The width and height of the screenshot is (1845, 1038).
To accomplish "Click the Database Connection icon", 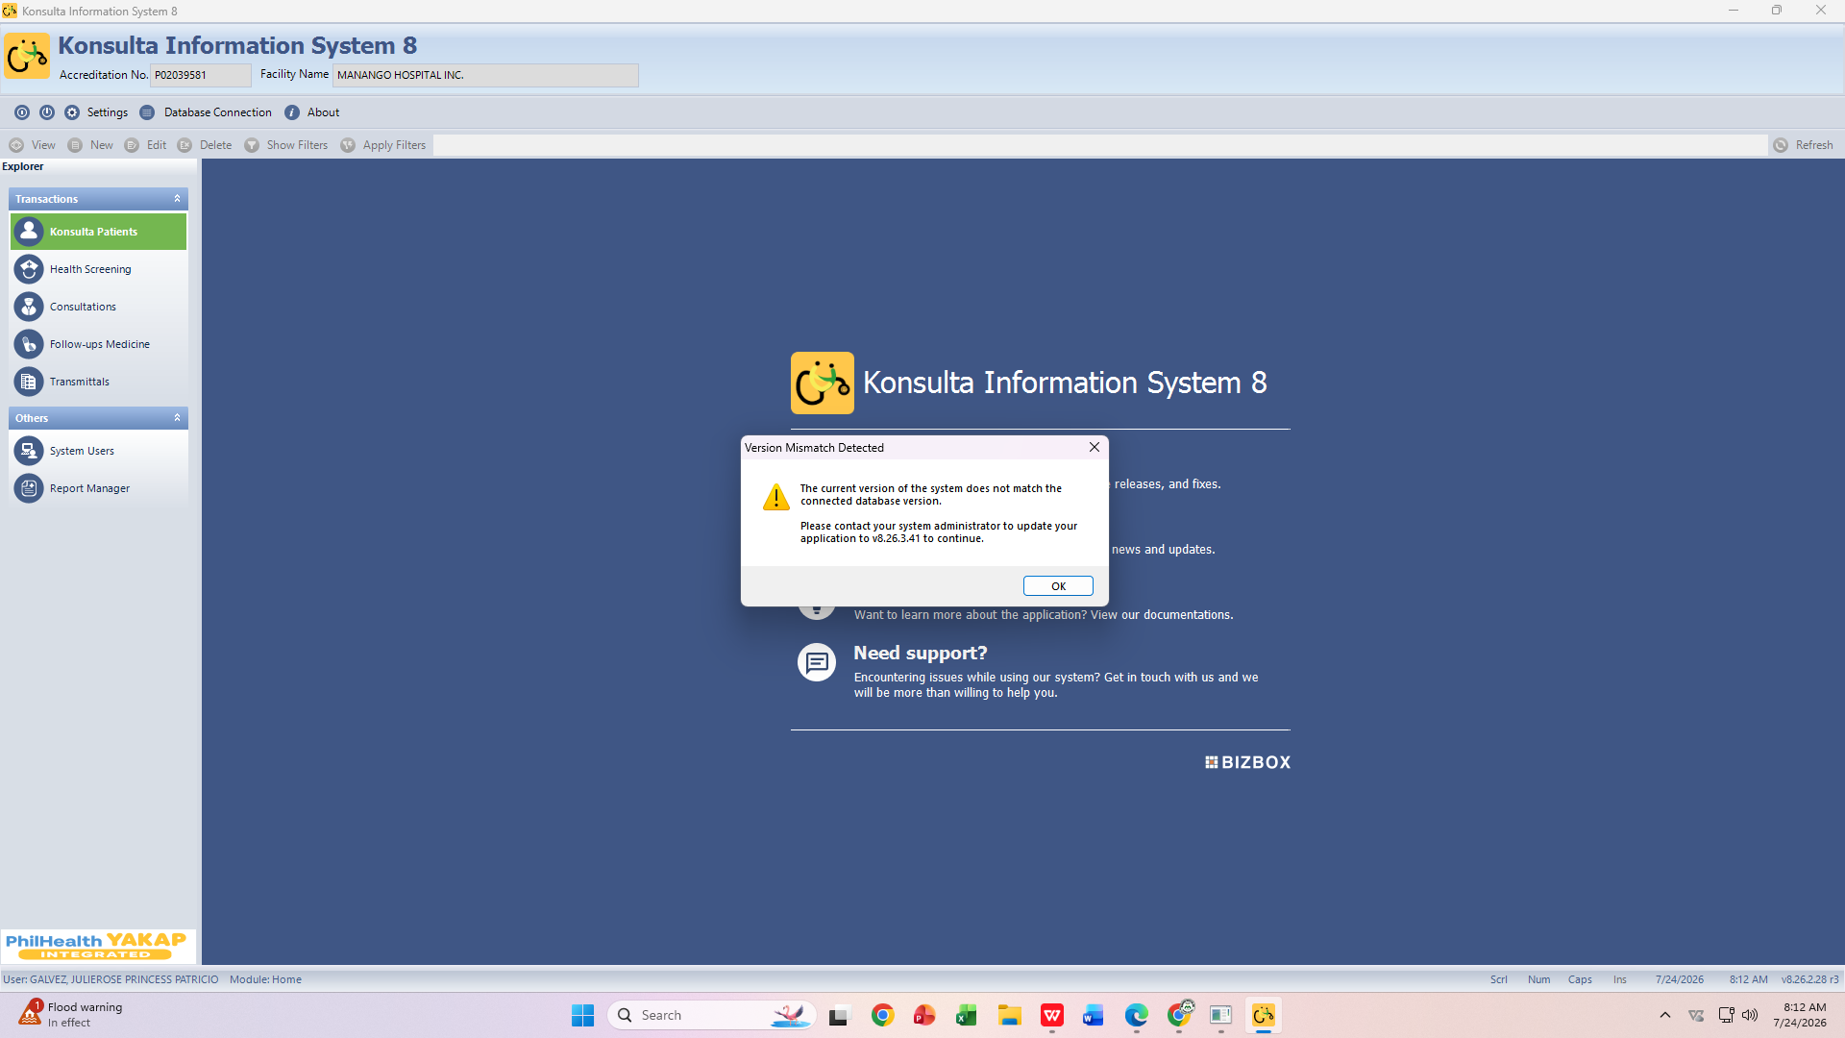I will coord(147,112).
